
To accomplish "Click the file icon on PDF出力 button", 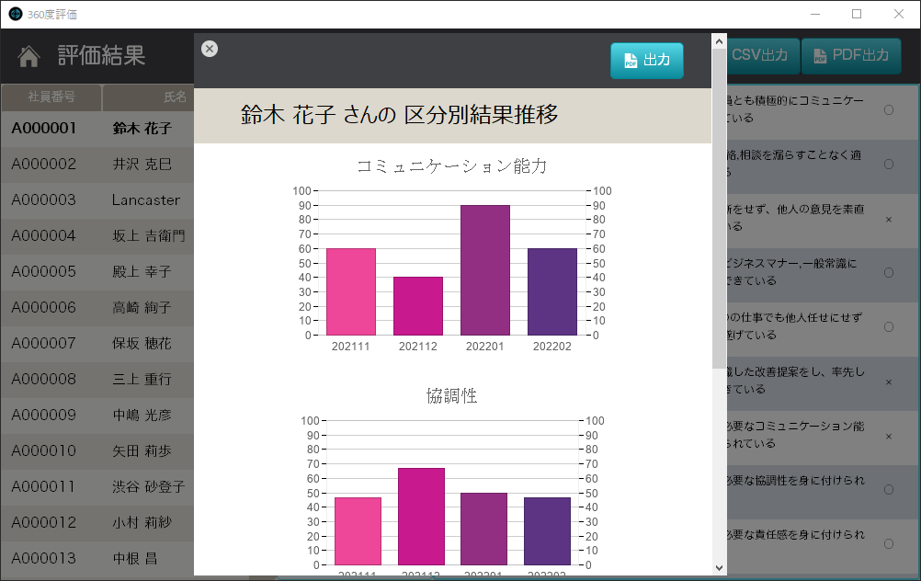I will (820, 56).
